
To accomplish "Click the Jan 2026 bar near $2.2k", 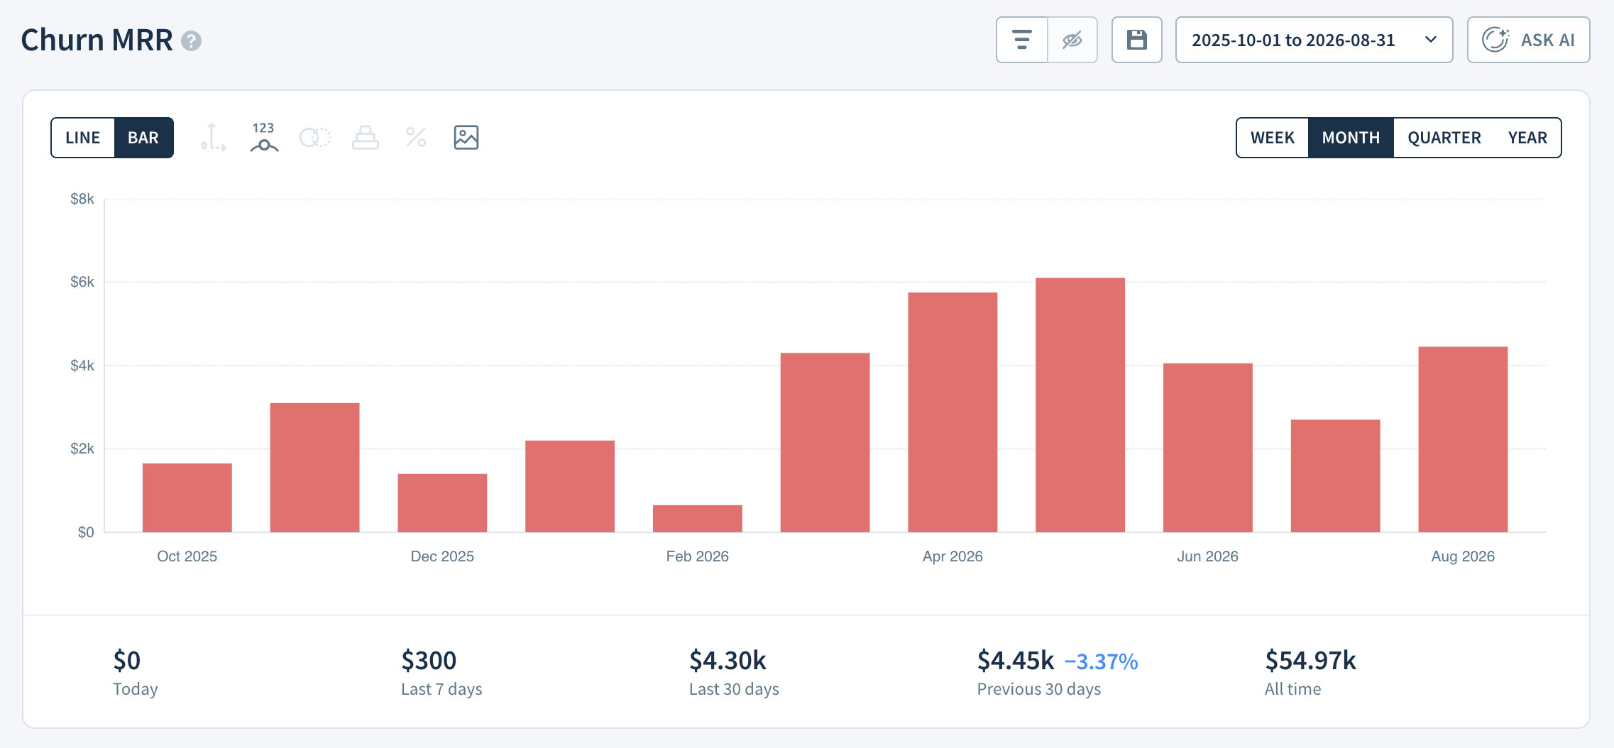I will pos(570,486).
